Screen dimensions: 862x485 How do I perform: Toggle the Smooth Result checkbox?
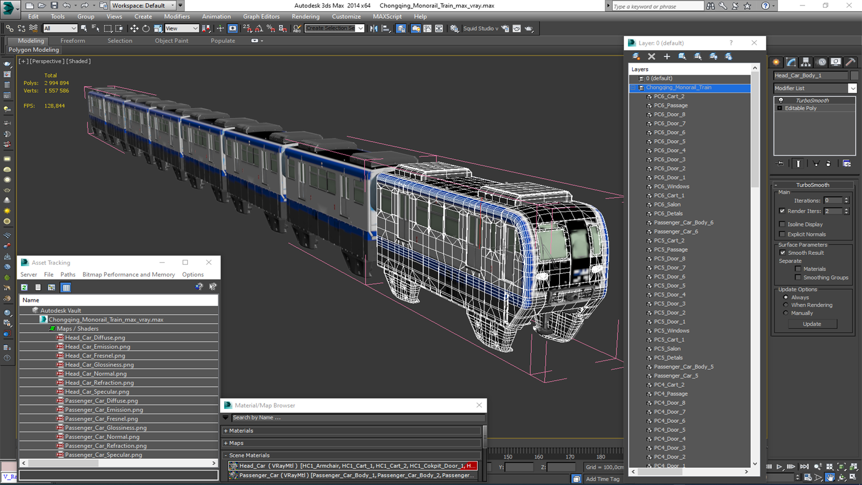[783, 253]
